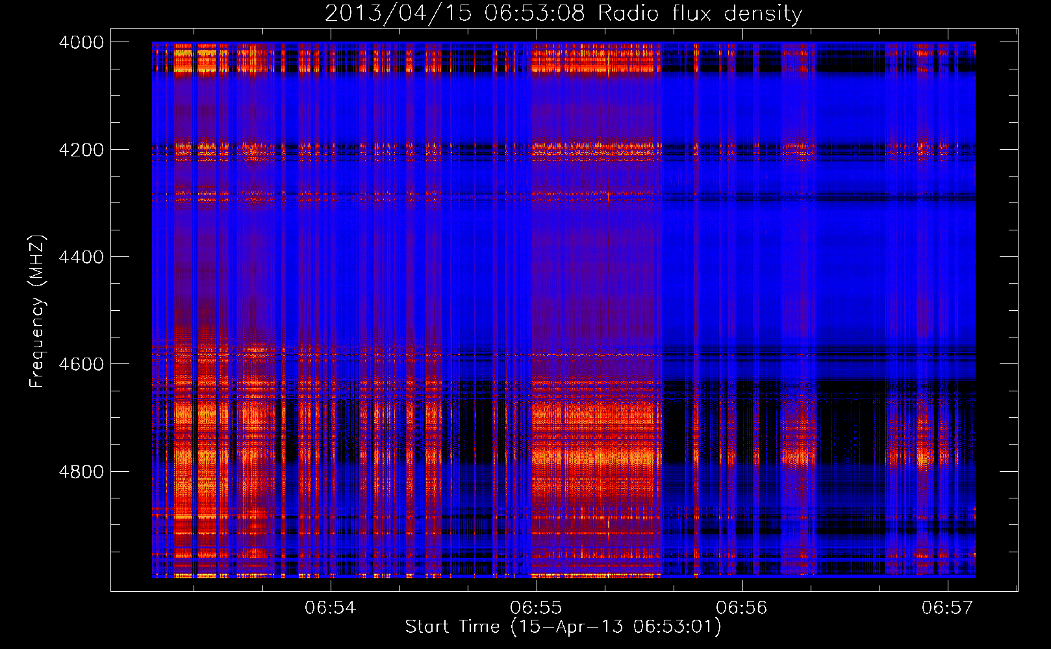Click the "Frequency (MHZ)" axis label
This screenshot has height=649, width=1051.
click(38, 312)
